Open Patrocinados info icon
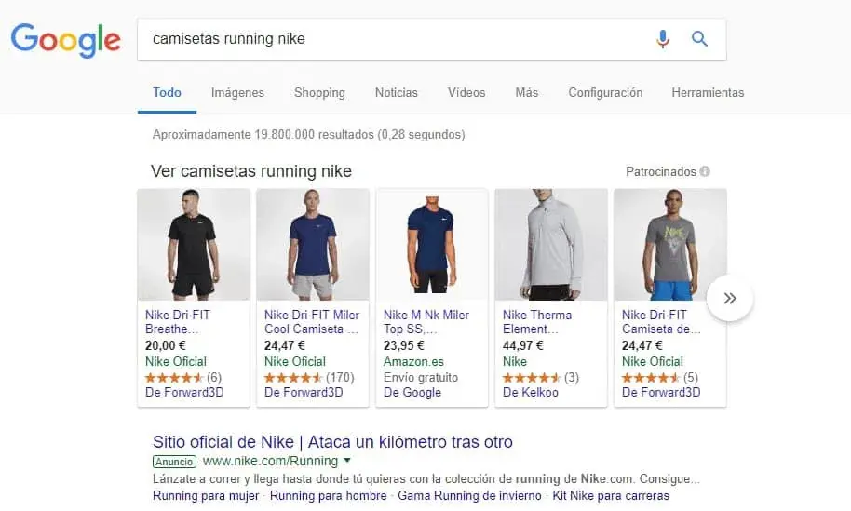 705,171
